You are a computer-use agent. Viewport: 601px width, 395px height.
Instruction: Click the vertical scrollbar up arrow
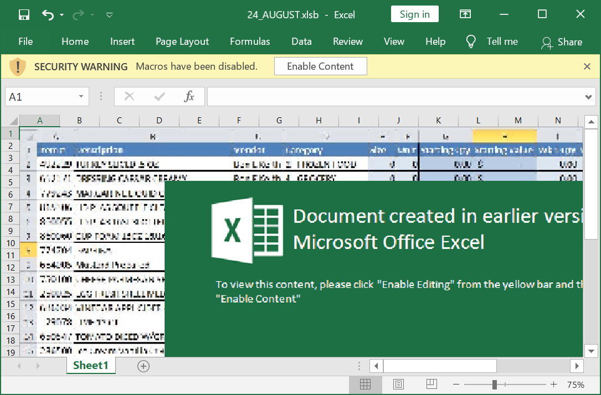coord(591,122)
